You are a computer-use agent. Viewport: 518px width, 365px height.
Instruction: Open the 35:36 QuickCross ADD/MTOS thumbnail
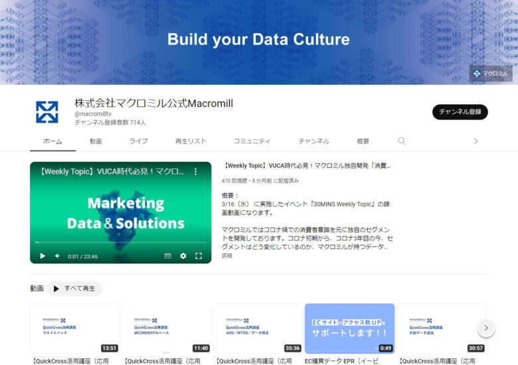[x=258, y=328]
